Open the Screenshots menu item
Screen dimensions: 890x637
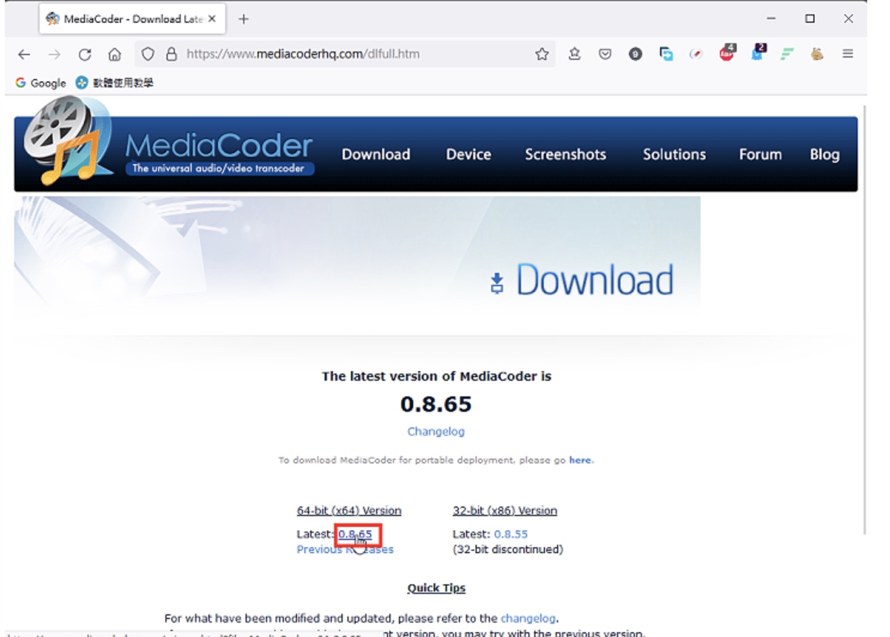point(565,154)
